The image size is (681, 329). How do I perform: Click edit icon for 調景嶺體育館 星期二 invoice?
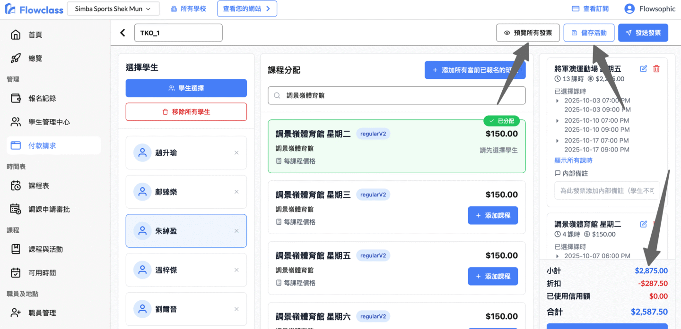click(x=643, y=224)
